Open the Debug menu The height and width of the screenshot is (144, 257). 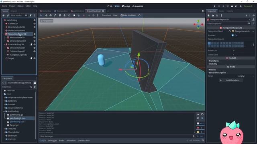(20, 6)
